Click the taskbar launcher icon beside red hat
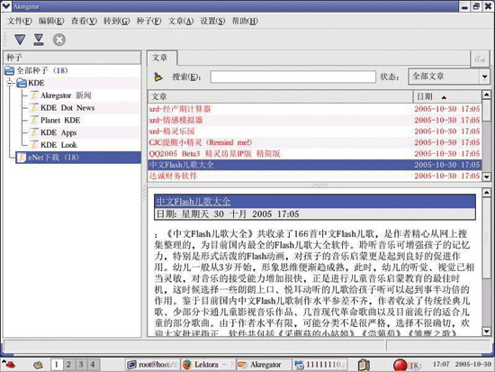Screen dimensions: 495x372 click(x=38, y=365)
